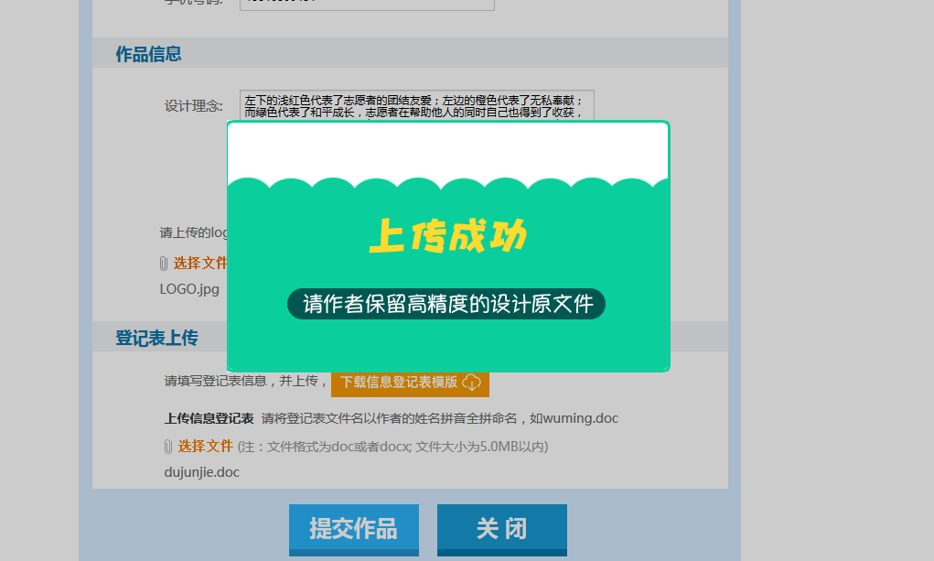Click the paperclip icon beside LOGO file chooser
Screen dimensions: 934x561
coord(164,264)
